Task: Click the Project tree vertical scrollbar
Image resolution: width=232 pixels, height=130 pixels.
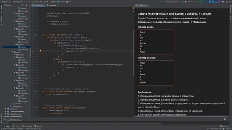Action: 30,53
